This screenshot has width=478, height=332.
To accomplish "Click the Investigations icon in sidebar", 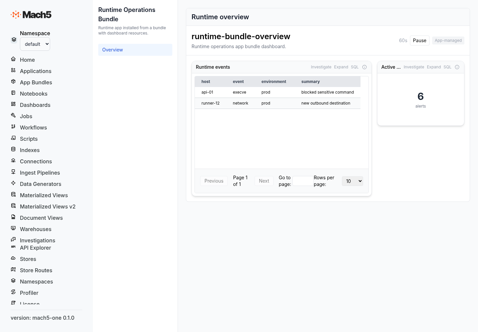I will click(x=13, y=240).
